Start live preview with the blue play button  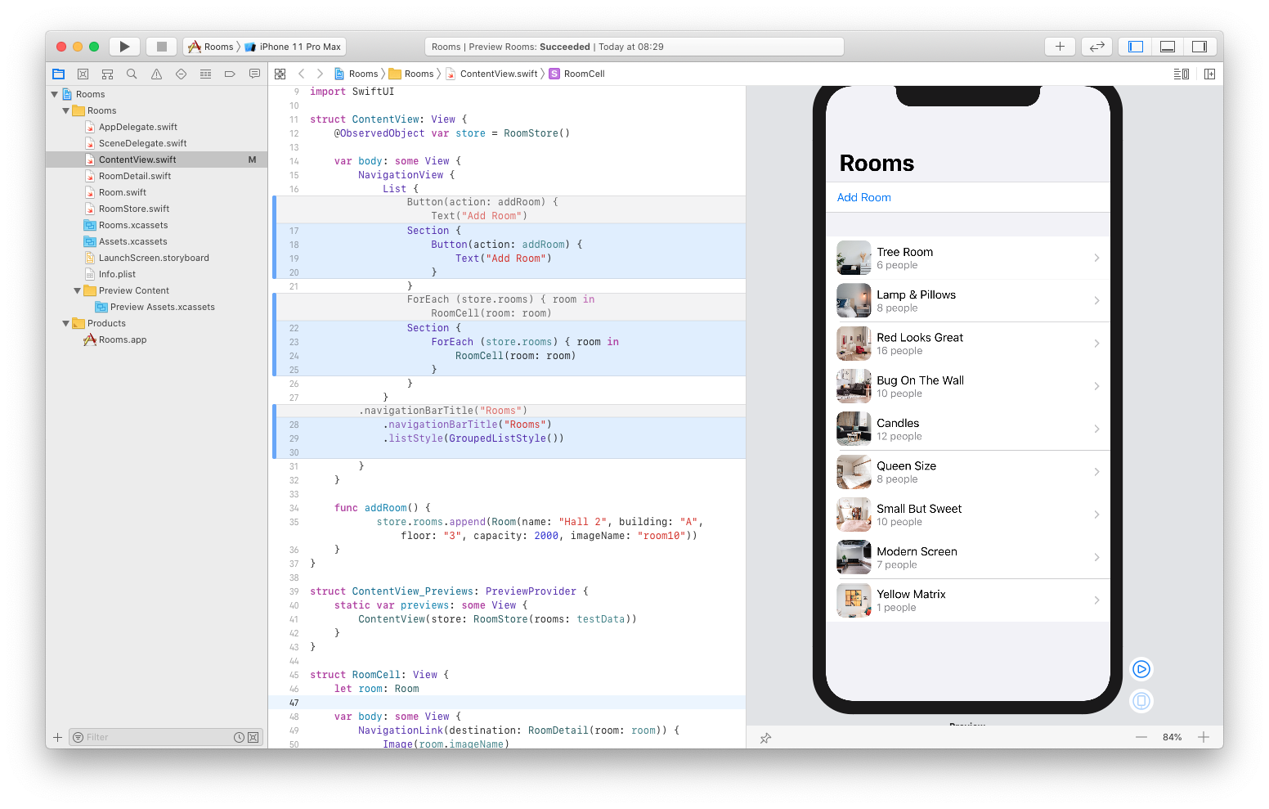[x=1141, y=668]
